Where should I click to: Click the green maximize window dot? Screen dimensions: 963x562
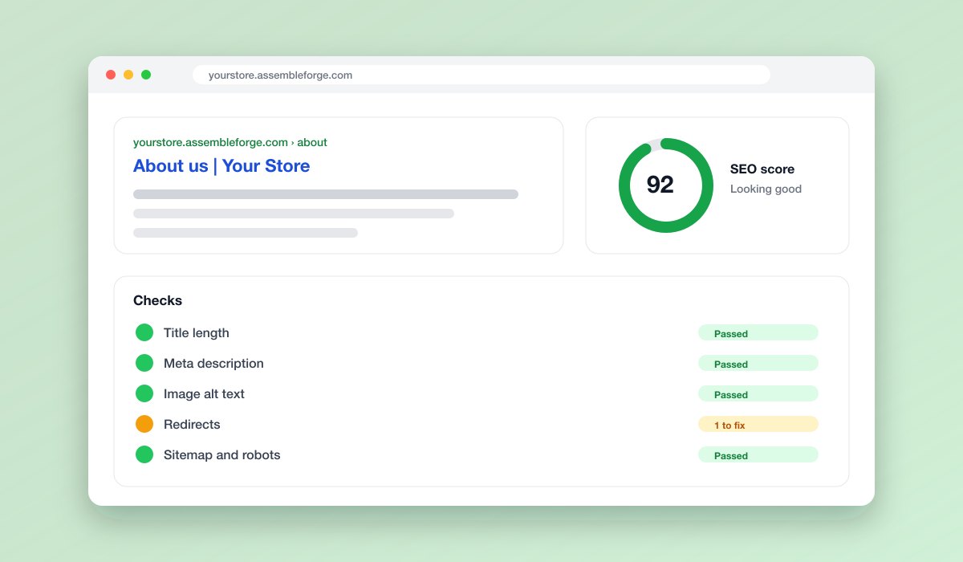146,75
